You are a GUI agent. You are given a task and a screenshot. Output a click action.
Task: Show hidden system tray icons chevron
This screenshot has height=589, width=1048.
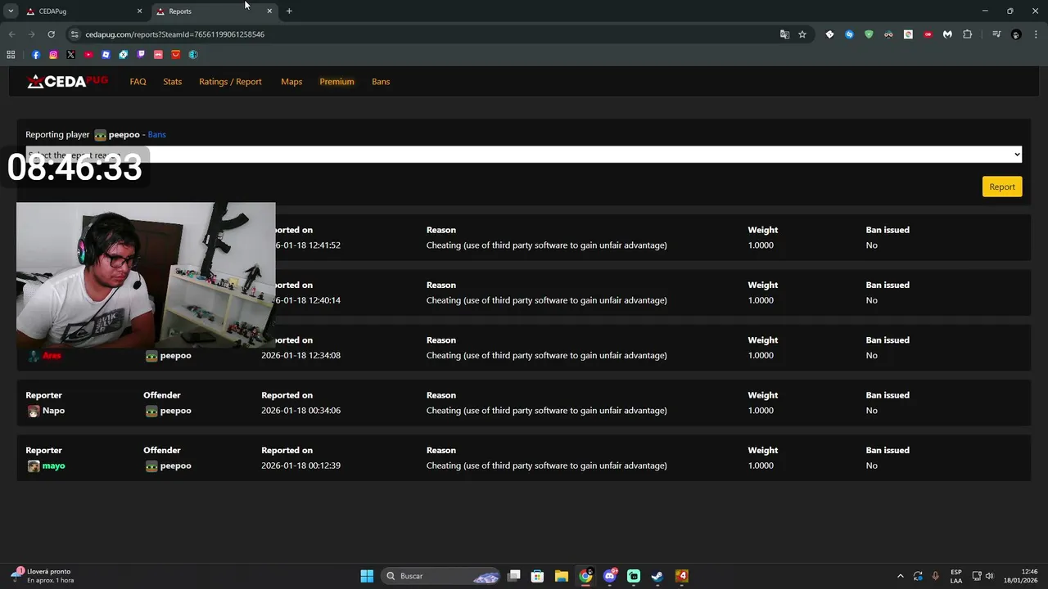click(901, 576)
